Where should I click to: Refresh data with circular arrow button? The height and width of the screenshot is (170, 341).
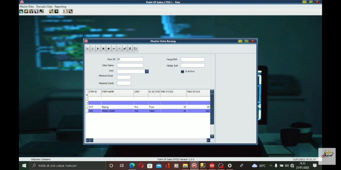tap(135, 49)
